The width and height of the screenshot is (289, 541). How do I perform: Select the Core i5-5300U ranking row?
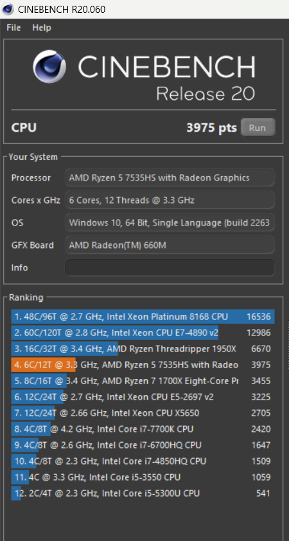pos(143,493)
